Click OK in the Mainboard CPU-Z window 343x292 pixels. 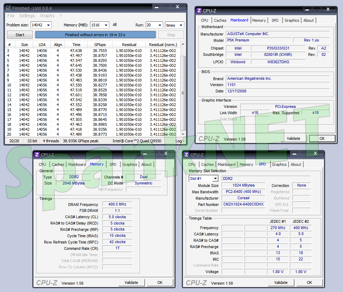[322, 138]
